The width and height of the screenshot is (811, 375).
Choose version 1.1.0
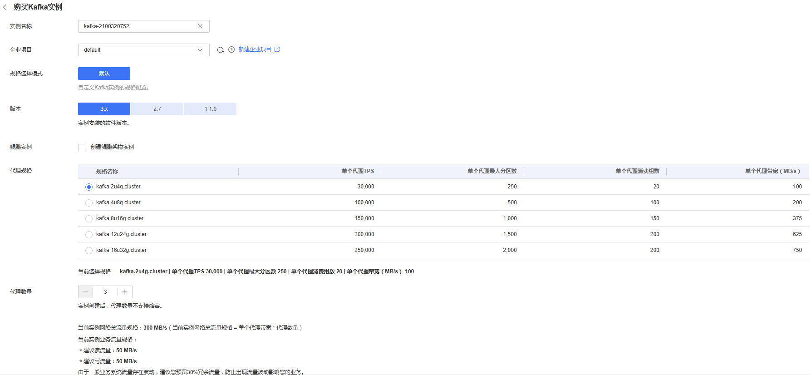pos(210,109)
